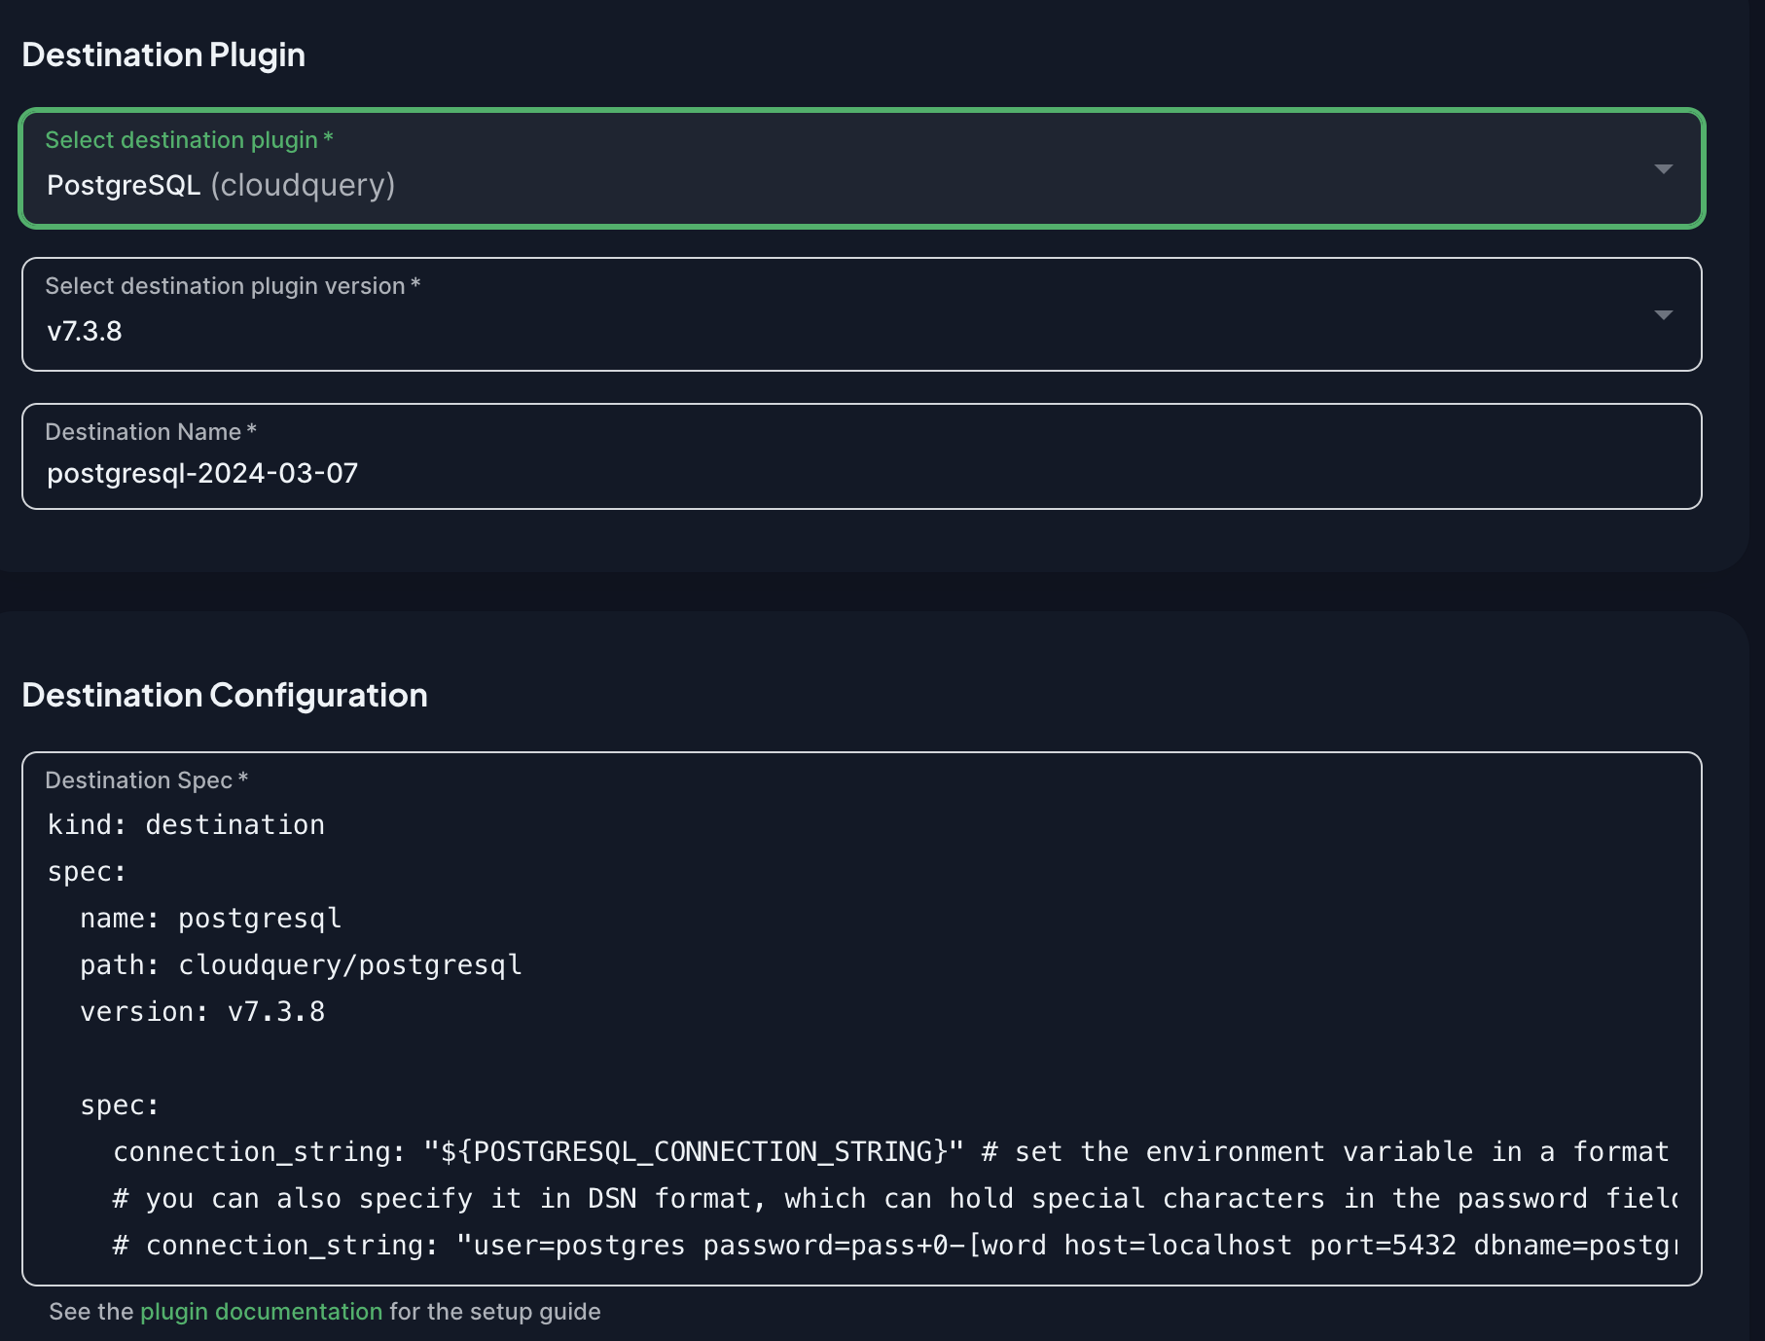The width and height of the screenshot is (1765, 1341).
Task: Click the 'version: v7.3.8' spec line
Action: click(x=202, y=1012)
